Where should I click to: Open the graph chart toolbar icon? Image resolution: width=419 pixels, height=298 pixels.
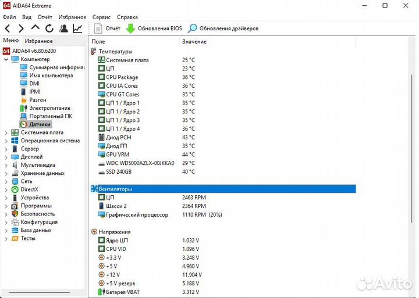77,28
